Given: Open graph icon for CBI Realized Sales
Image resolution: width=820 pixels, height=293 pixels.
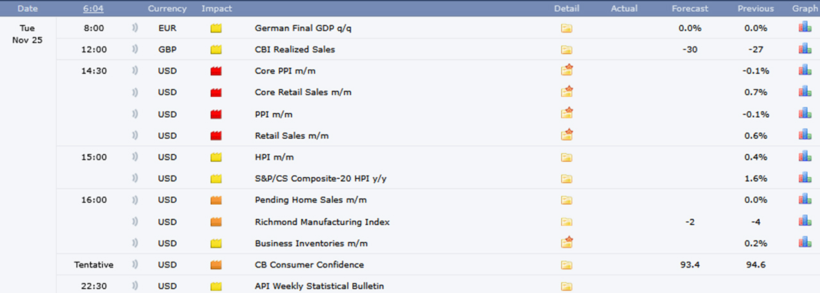Looking at the screenshot, I should 805,49.
